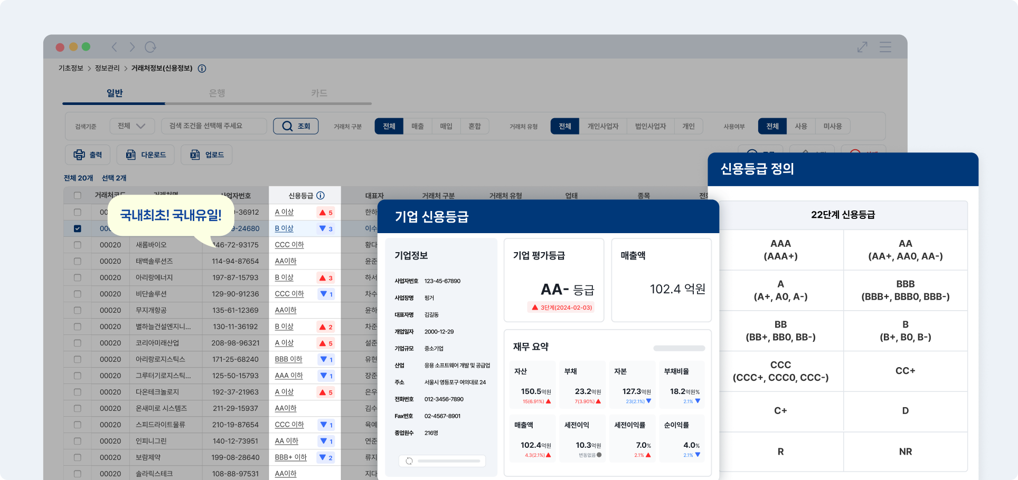Image resolution: width=1018 pixels, height=480 pixels.
Task: Select 매입 under 거래처 구분
Action: pyautogui.click(x=446, y=126)
